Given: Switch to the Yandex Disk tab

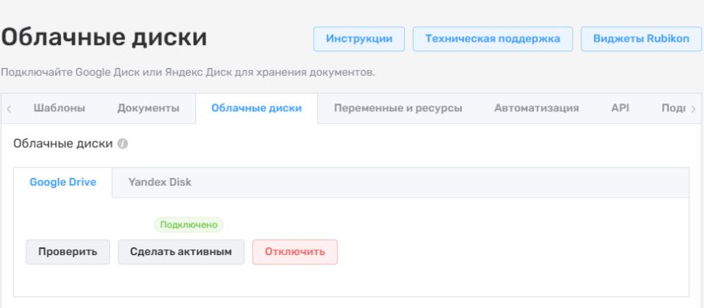Looking at the screenshot, I should coord(160,182).
